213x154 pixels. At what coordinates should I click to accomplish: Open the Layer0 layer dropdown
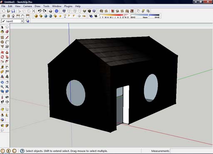pos(22,21)
